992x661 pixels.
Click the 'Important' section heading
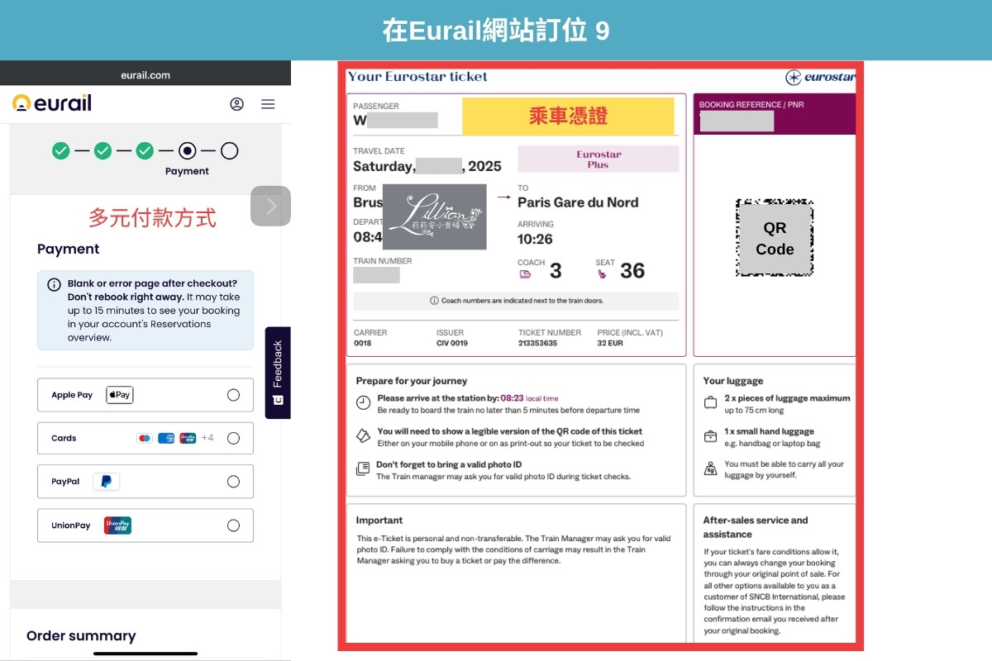[379, 521]
